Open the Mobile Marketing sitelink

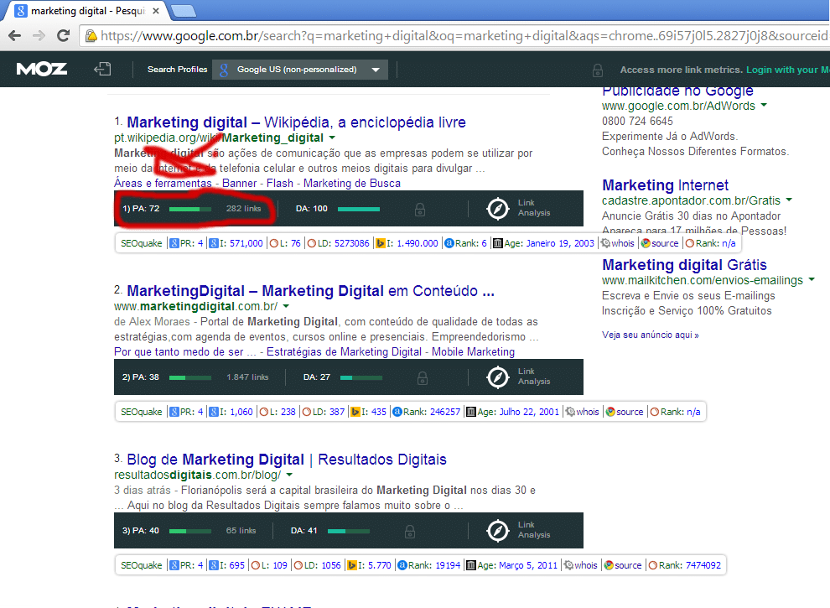coord(473,351)
